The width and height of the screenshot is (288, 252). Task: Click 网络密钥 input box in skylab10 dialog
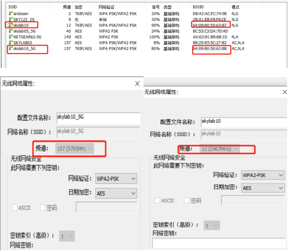coord(218,243)
